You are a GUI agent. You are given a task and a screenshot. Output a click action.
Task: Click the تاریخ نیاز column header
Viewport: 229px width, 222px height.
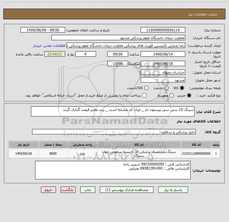(23, 145)
